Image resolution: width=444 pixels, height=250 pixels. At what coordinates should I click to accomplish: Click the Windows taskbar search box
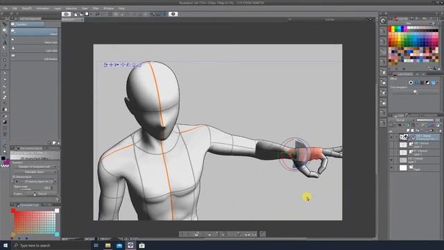tap(51, 245)
